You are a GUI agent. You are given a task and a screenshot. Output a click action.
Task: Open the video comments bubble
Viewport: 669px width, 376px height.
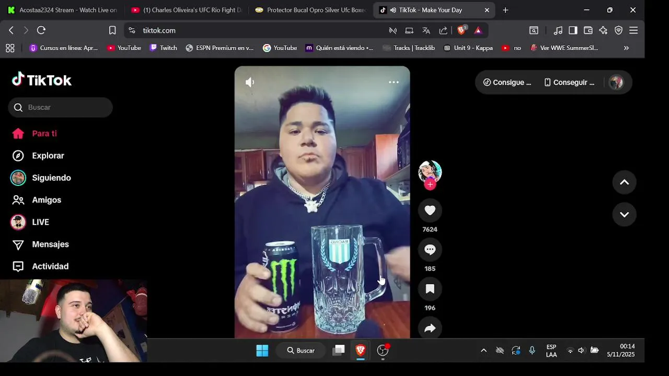(x=430, y=250)
